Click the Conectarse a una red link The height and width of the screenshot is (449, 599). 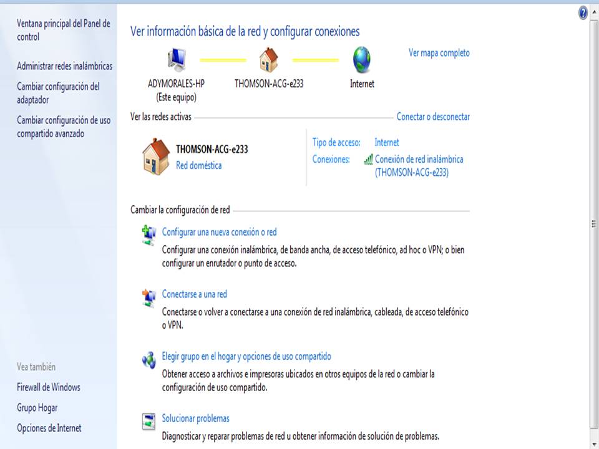(x=195, y=294)
